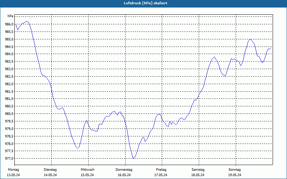Click the 'Mittwoch' day label
The height and width of the screenshot is (179, 287).
pyautogui.click(x=88, y=170)
